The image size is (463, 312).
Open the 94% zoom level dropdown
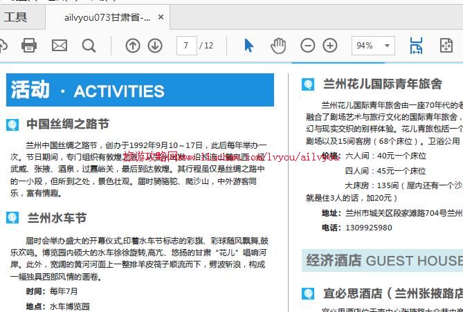tap(373, 46)
